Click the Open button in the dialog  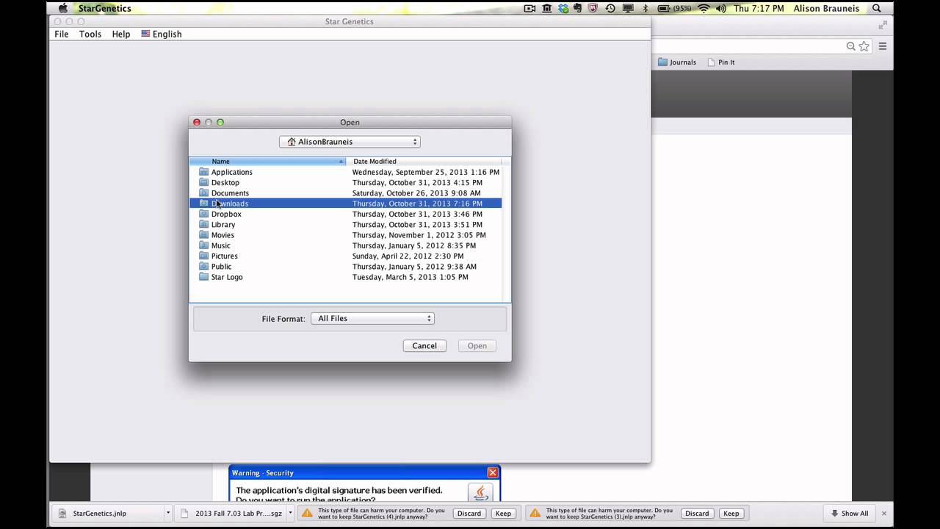(477, 346)
